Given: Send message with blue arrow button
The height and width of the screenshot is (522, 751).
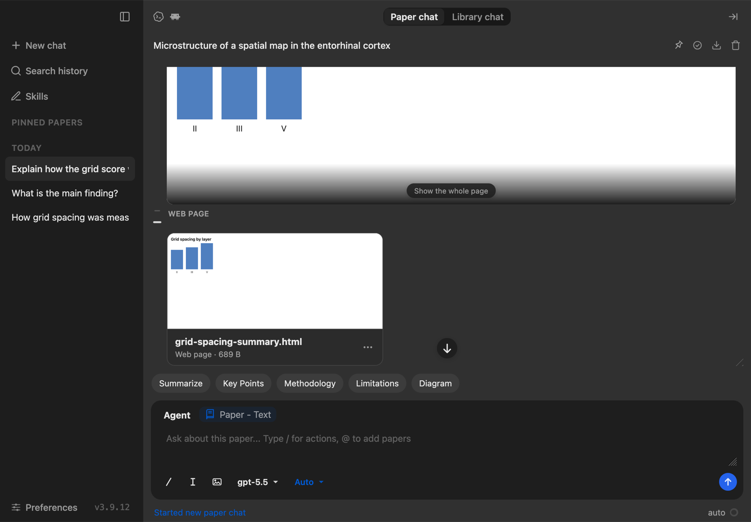Looking at the screenshot, I should (728, 482).
